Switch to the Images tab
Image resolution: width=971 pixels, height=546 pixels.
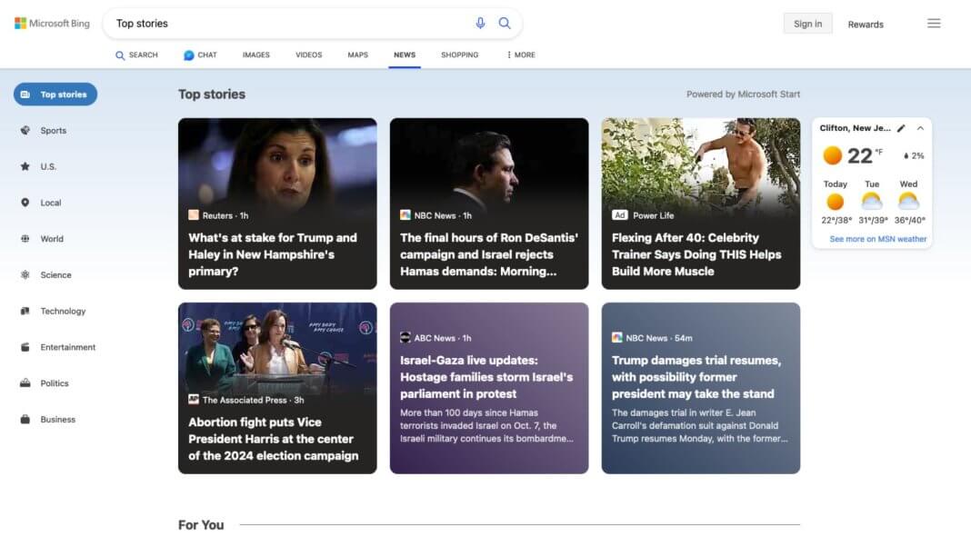click(x=255, y=55)
